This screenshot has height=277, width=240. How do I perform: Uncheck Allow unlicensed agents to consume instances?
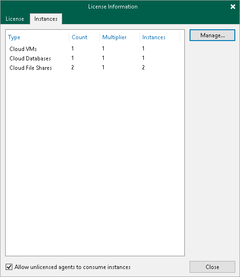click(x=9, y=267)
